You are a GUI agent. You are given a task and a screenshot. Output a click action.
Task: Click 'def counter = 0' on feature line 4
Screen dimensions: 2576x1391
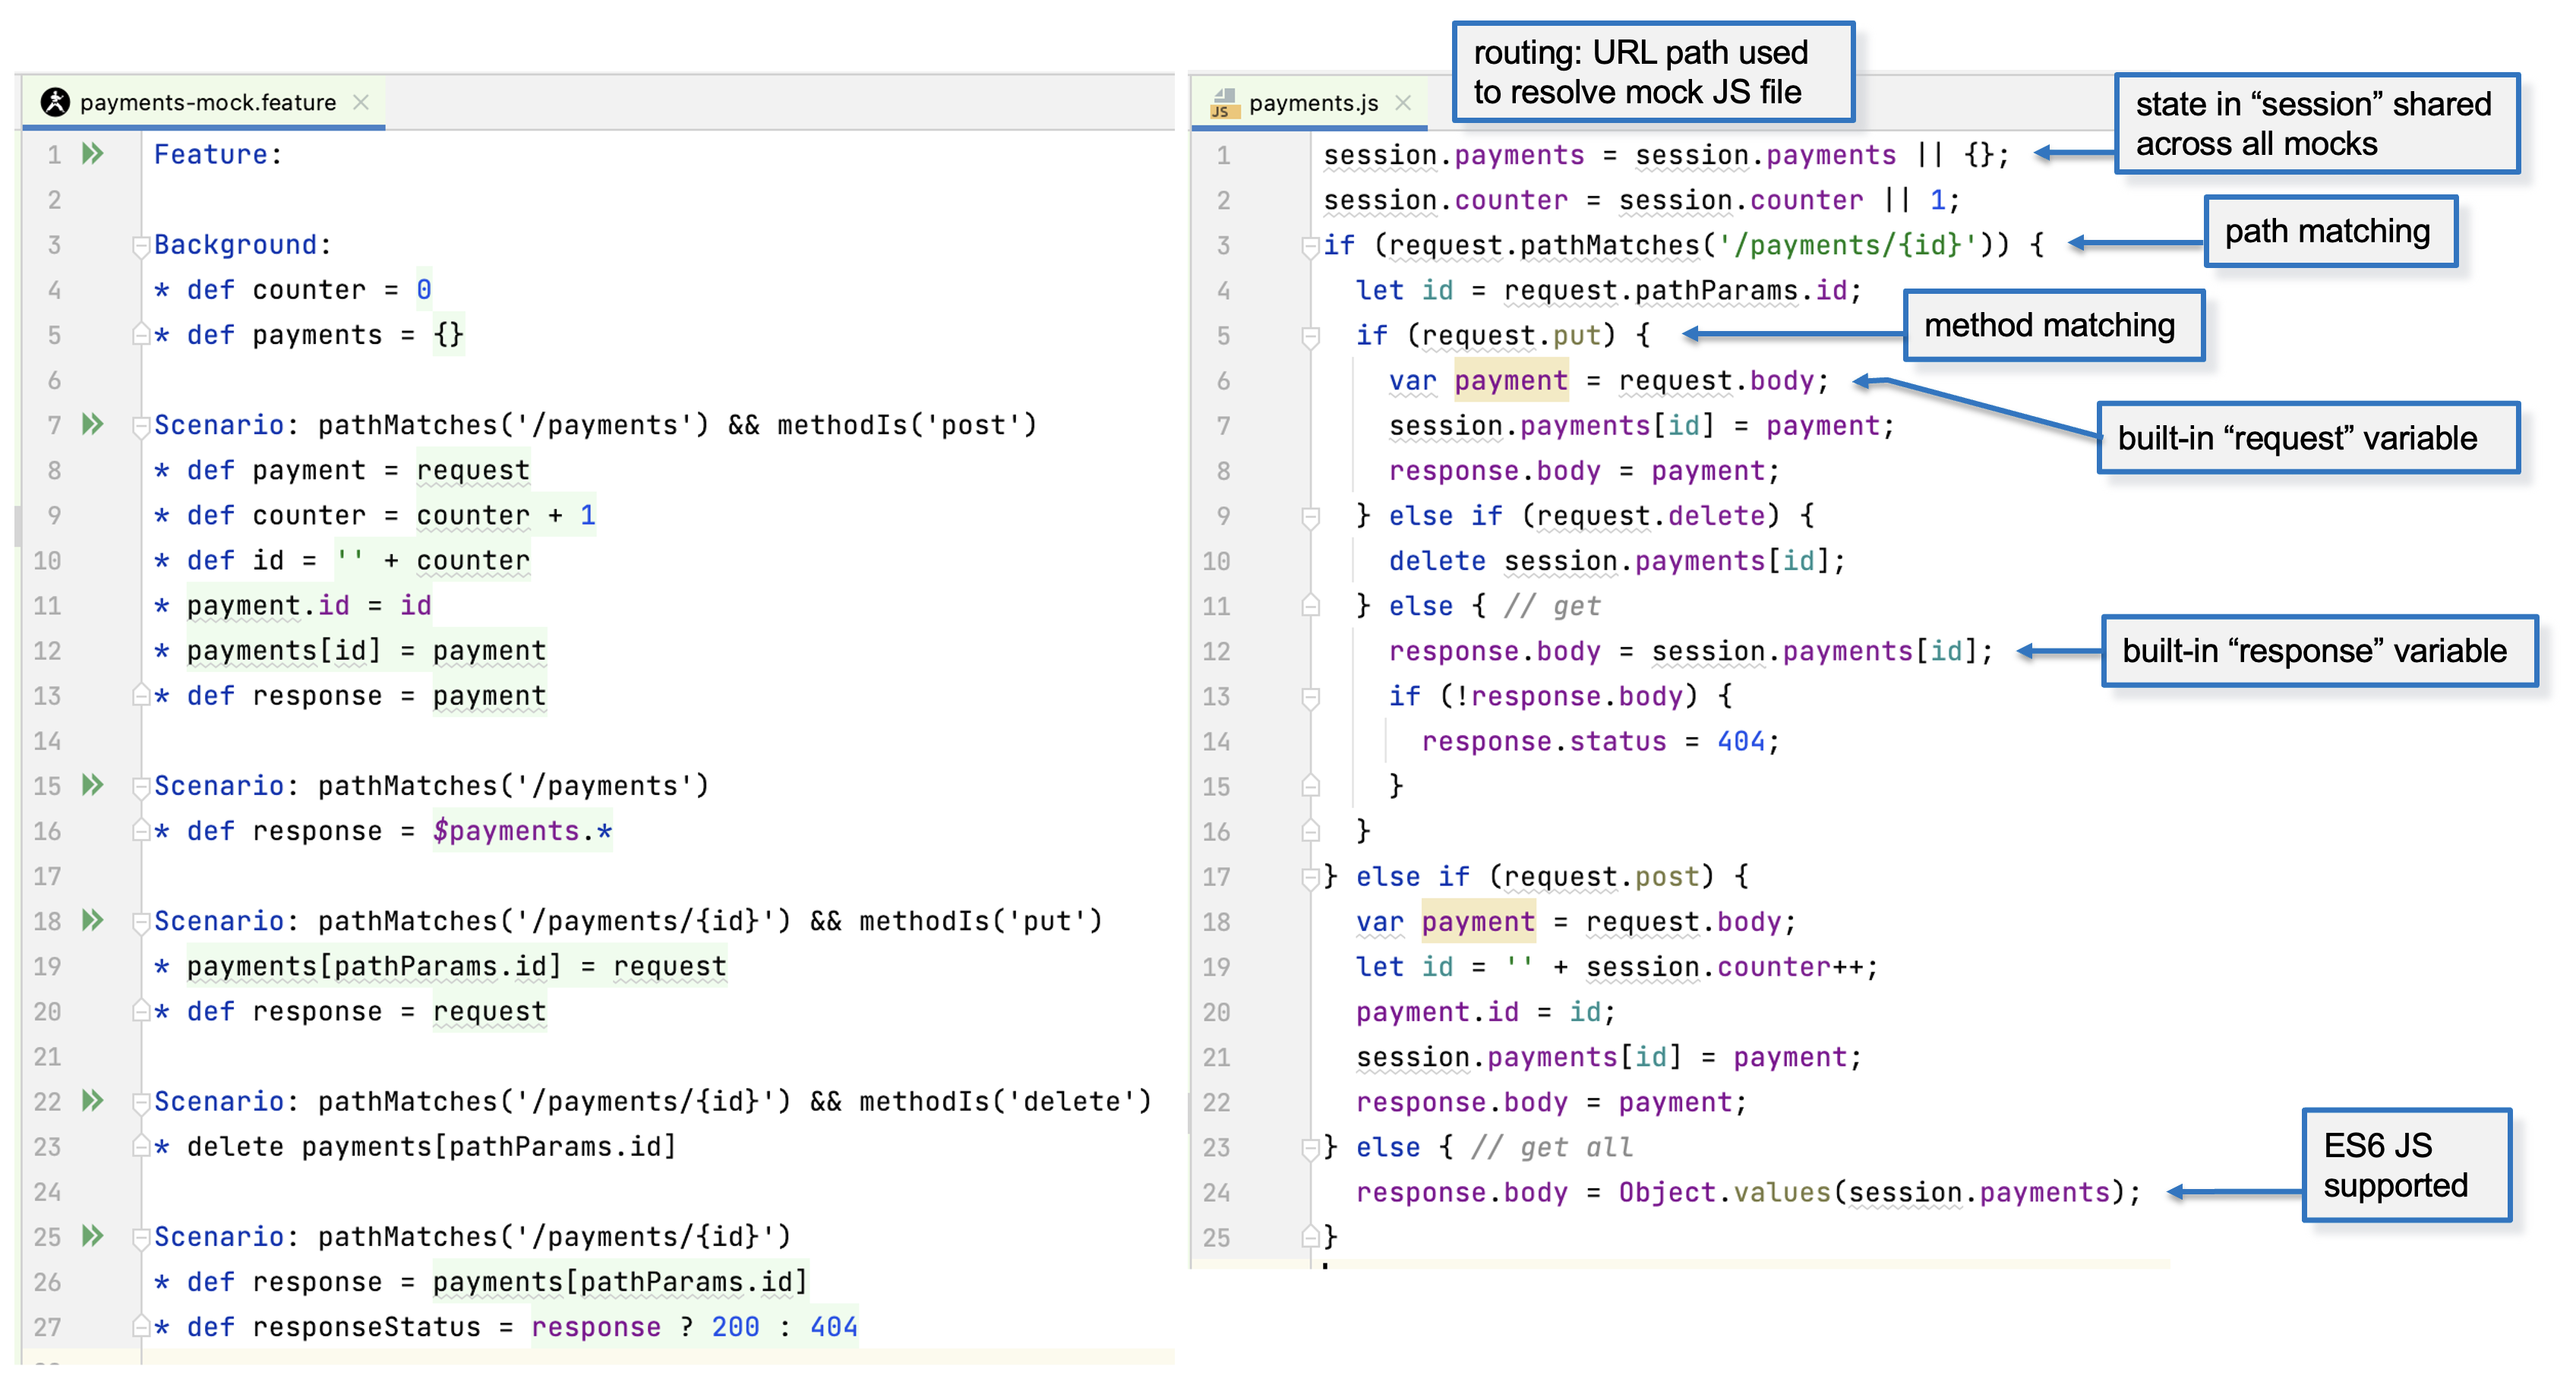[309, 289]
